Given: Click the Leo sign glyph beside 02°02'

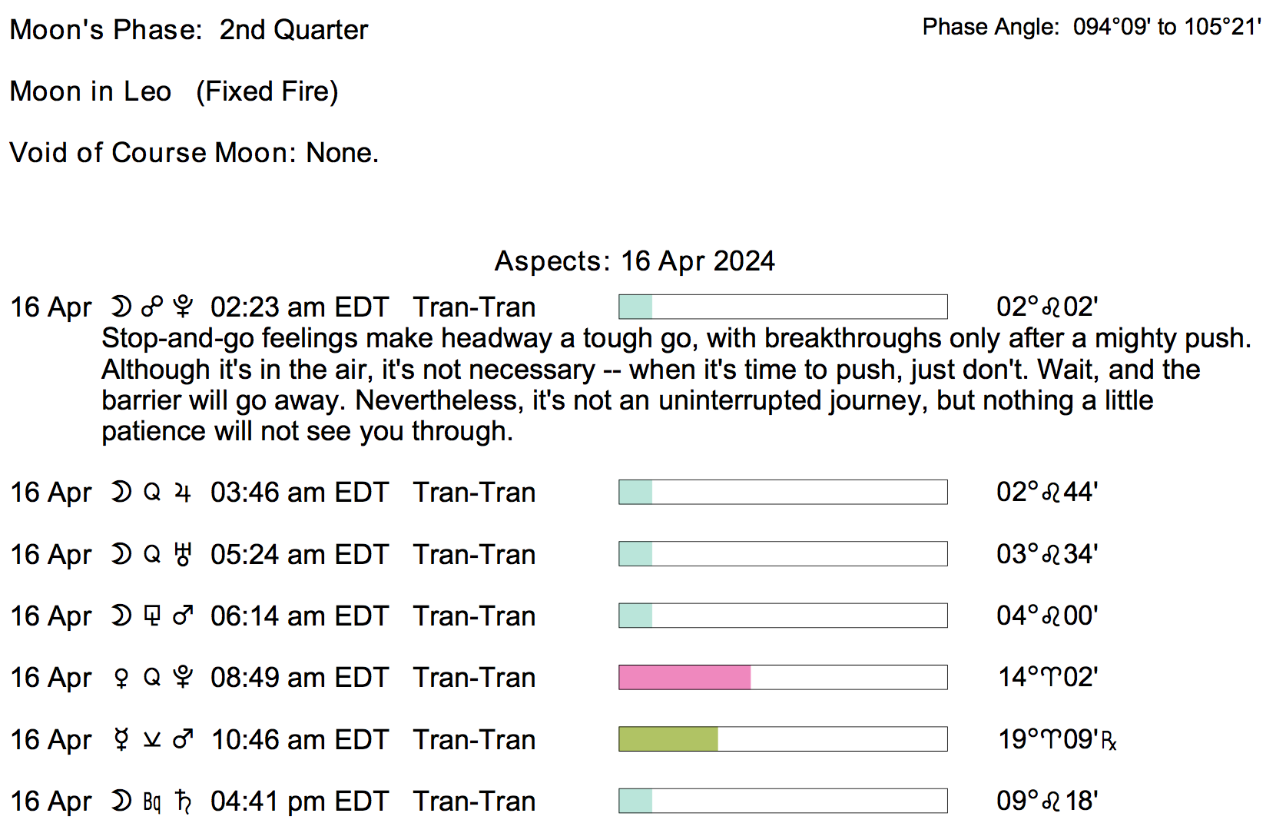Looking at the screenshot, I should (1050, 308).
